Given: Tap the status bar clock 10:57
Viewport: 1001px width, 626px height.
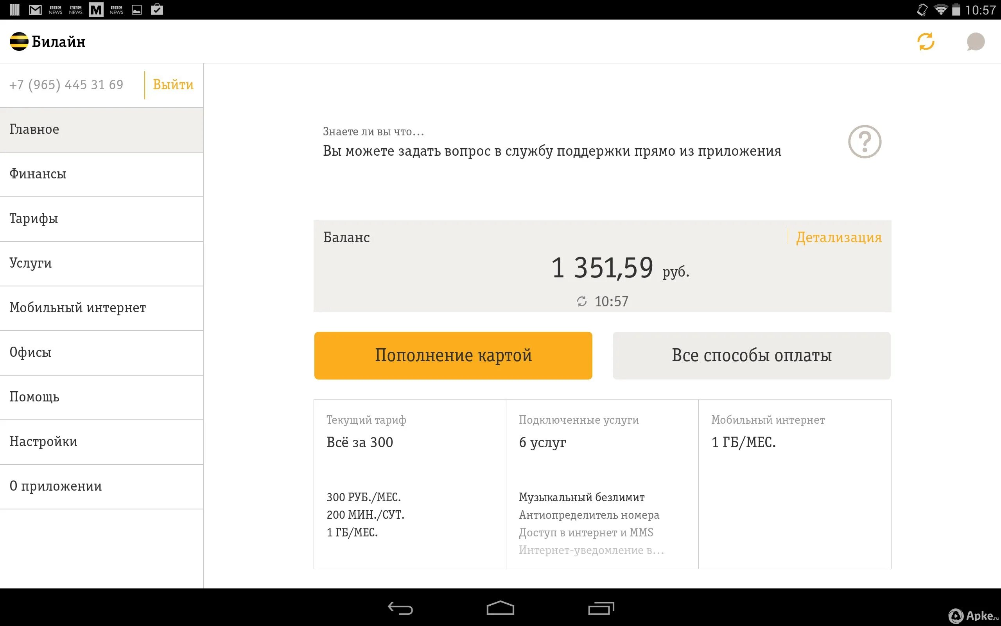Looking at the screenshot, I should pyautogui.click(x=980, y=10).
